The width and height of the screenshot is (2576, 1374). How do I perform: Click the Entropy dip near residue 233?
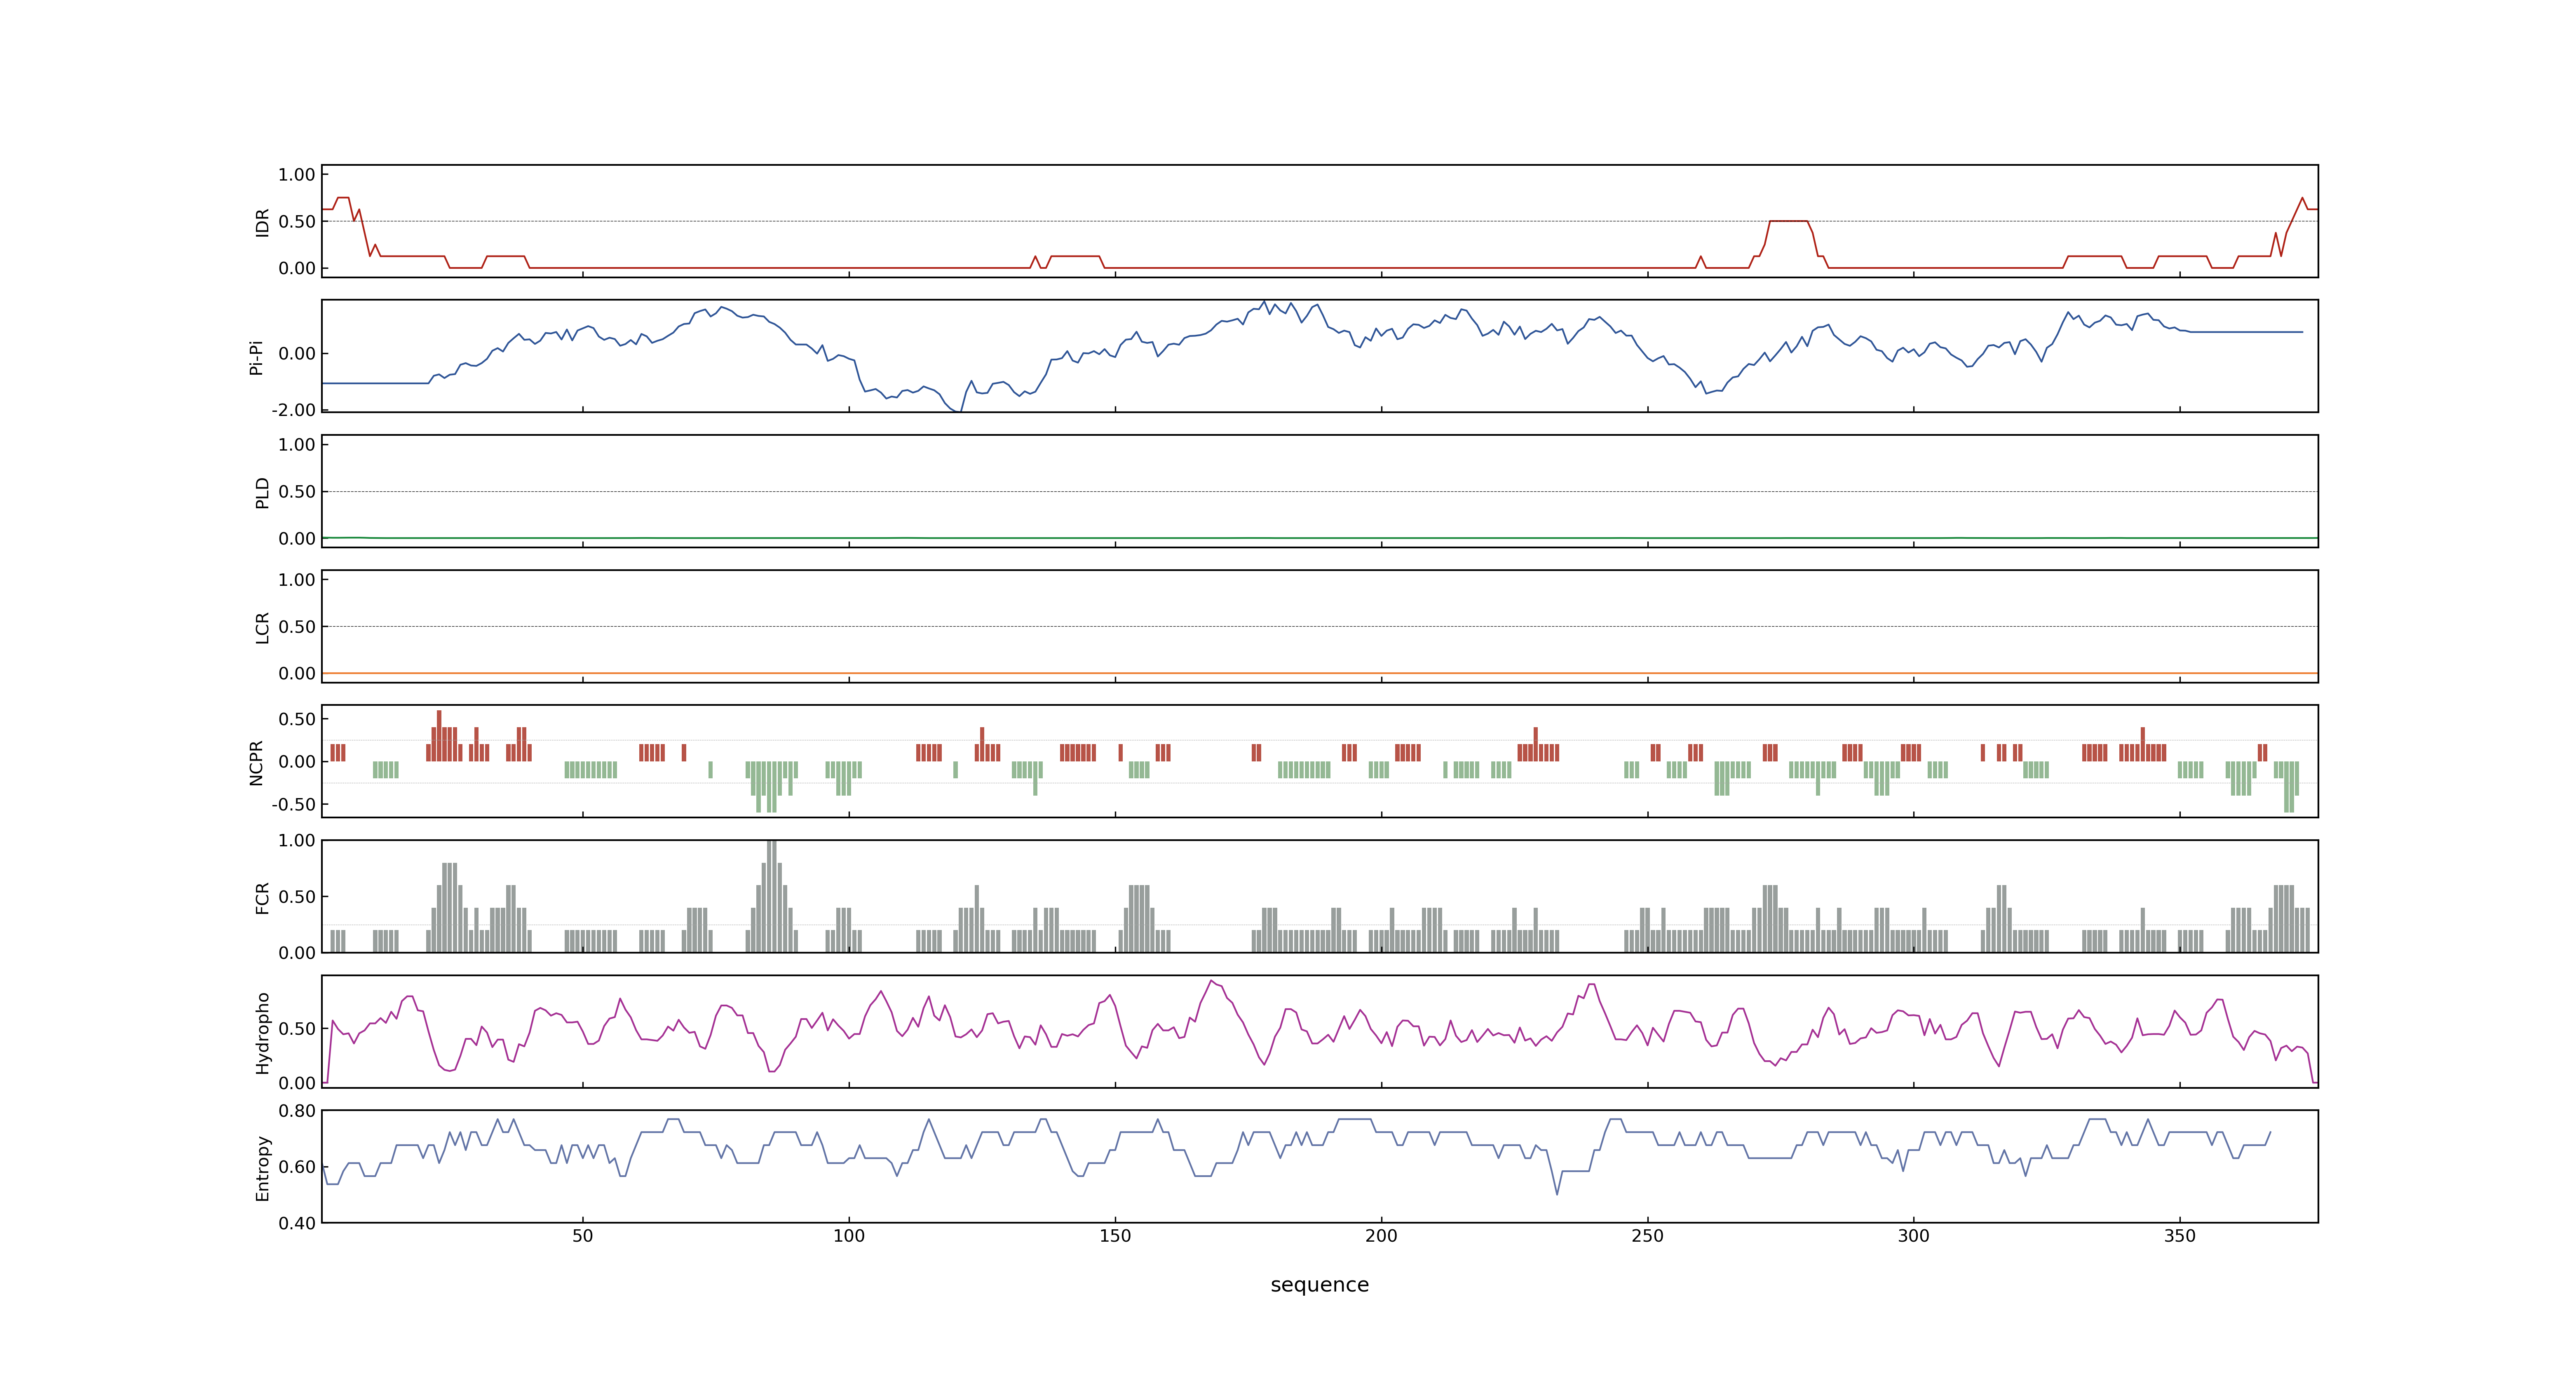tap(1557, 1193)
